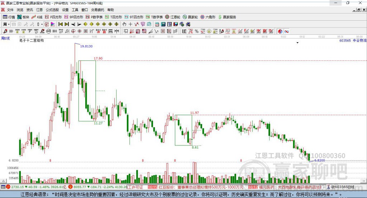
Task: Open the 工具 menu
Action: coord(75,10)
